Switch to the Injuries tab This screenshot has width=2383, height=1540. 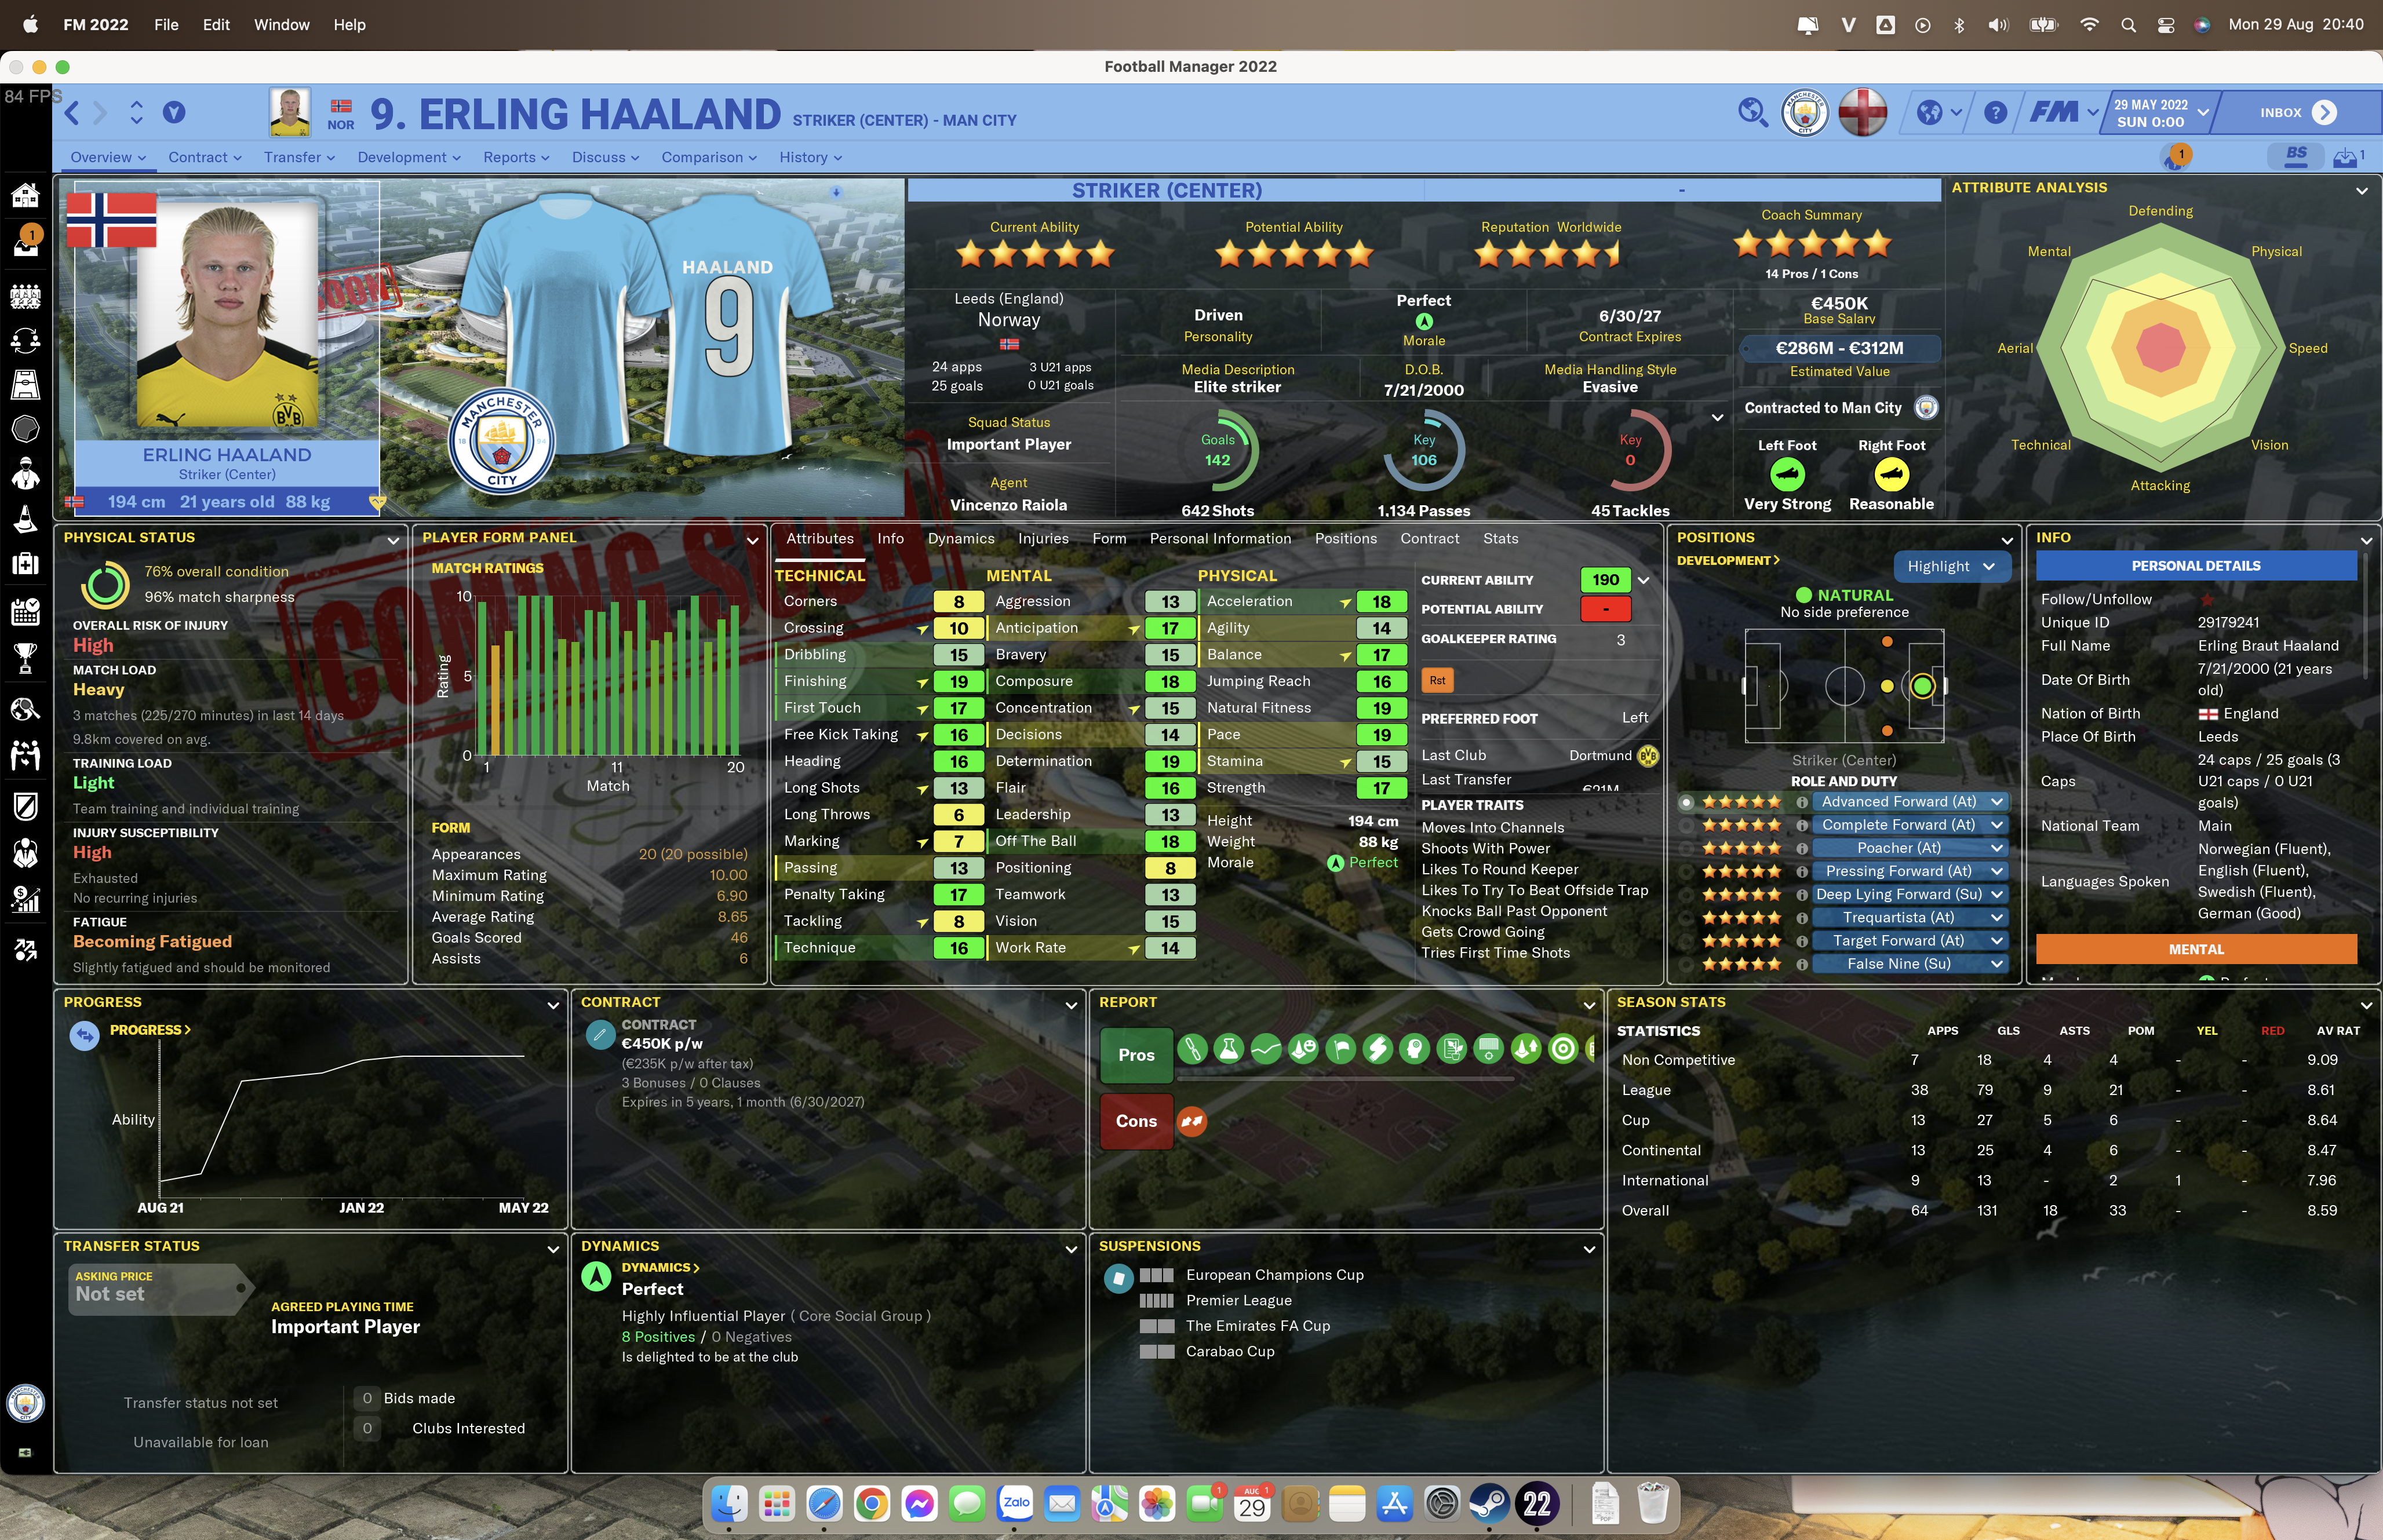tap(1043, 538)
